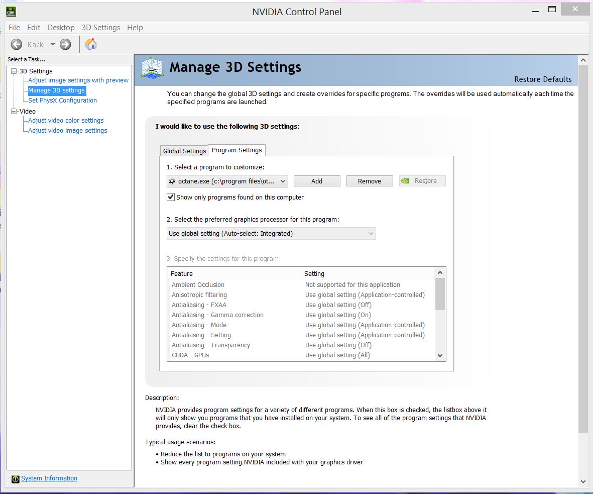Open Set PhysX Configuration
Viewport: 593px width, 494px height.
(x=62, y=101)
